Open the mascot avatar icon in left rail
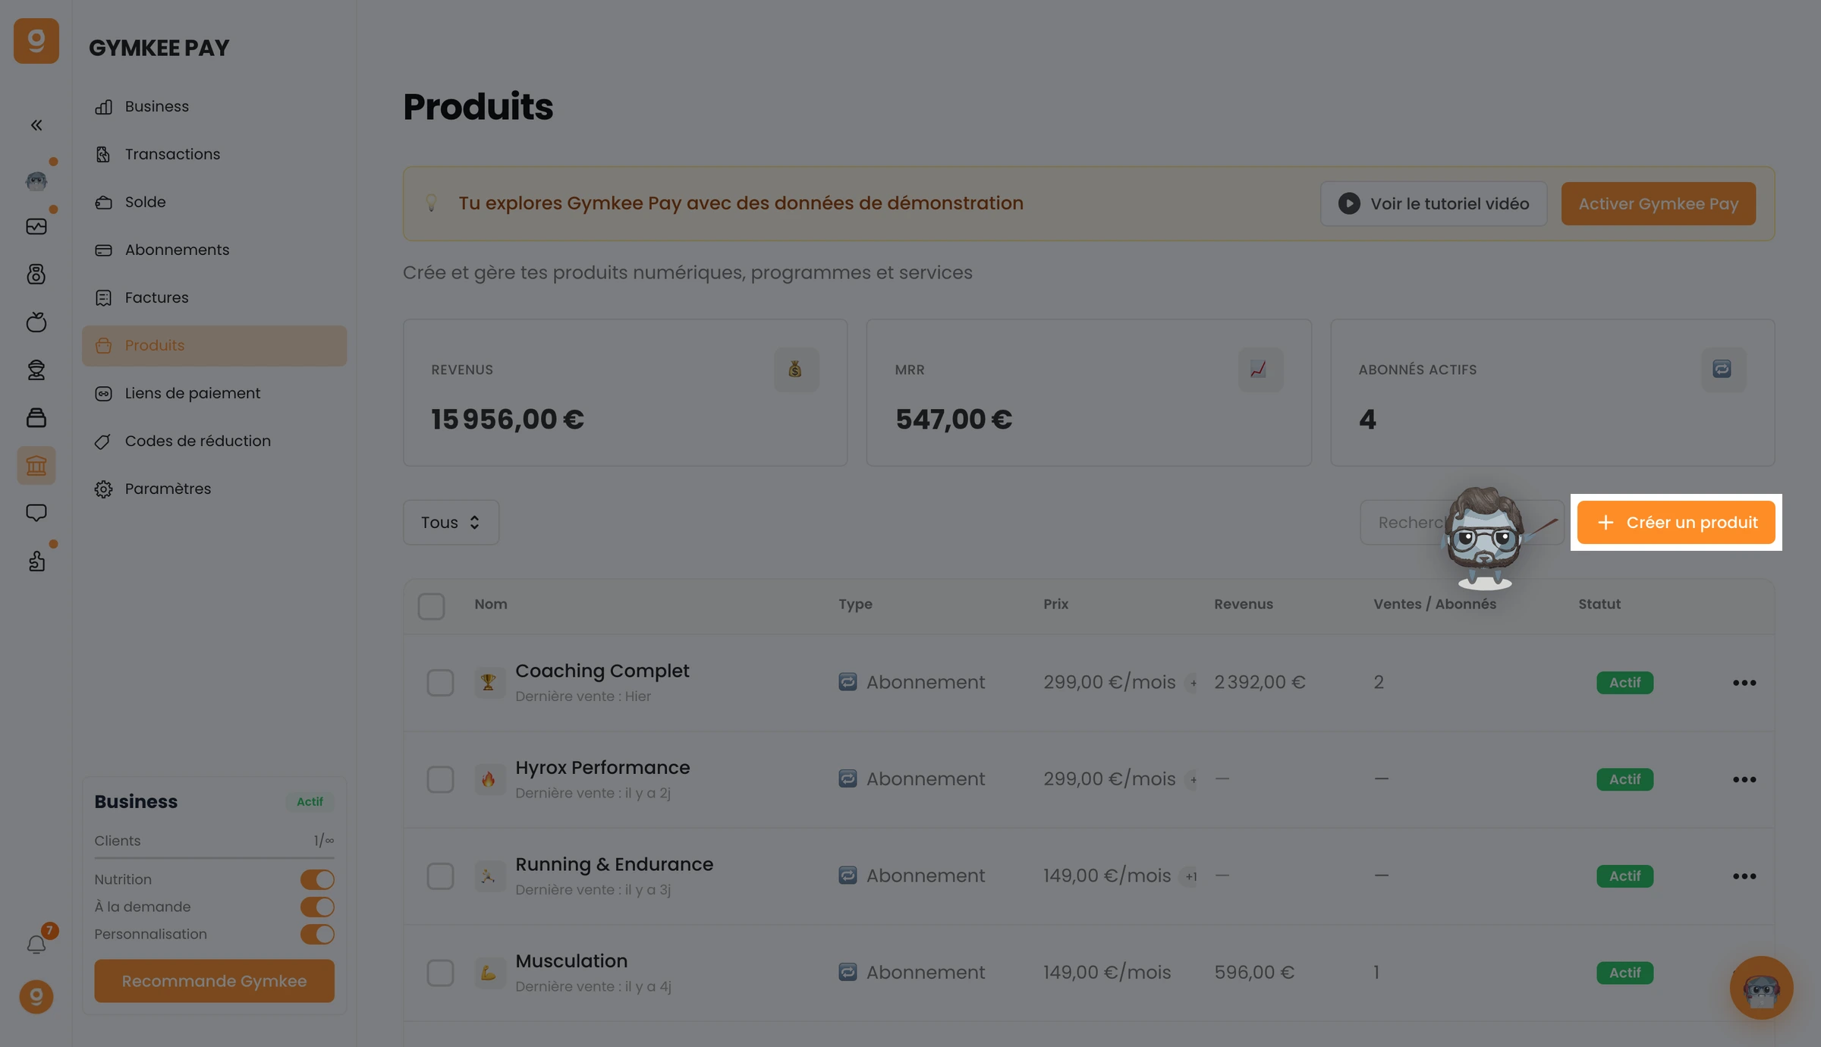The width and height of the screenshot is (1821, 1047). pyautogui.click(x=36, y=180)
